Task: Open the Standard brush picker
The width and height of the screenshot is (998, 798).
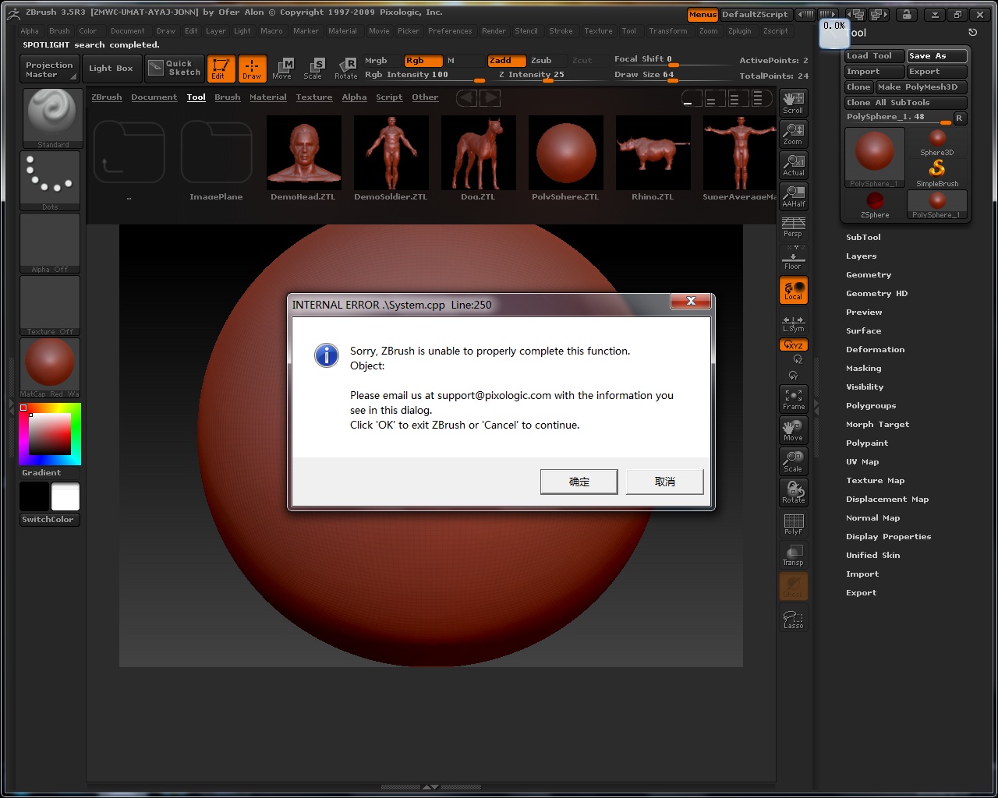Action: point(51,115)
